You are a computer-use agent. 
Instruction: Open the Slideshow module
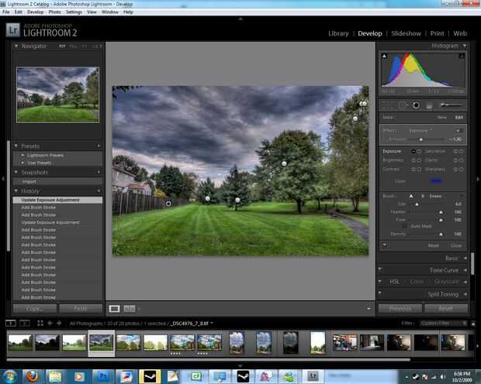[406, 33]
